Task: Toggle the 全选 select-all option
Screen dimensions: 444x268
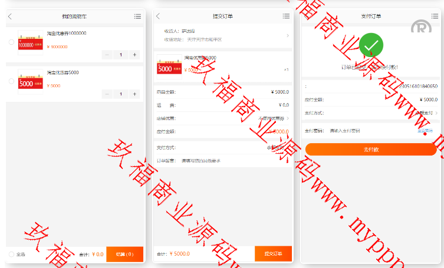Action: 12,254
